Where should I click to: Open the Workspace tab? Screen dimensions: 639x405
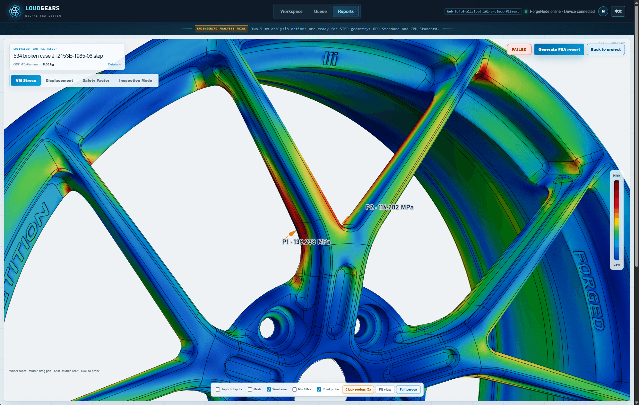[291, 11]
